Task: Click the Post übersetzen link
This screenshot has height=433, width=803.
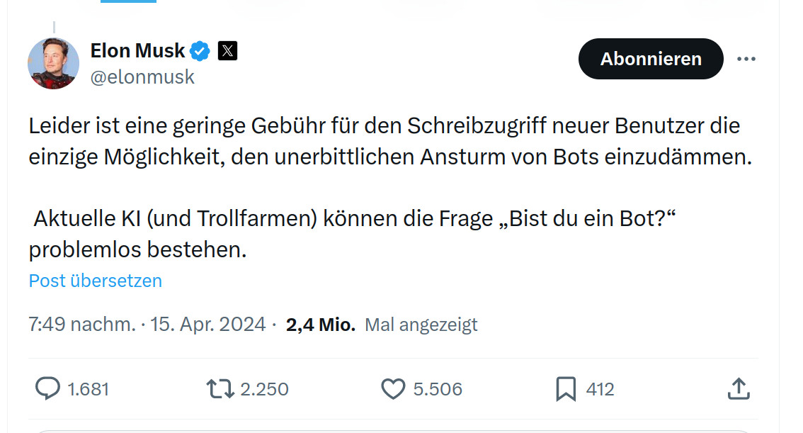Action: pyautogui.click(x=95, y=281)
